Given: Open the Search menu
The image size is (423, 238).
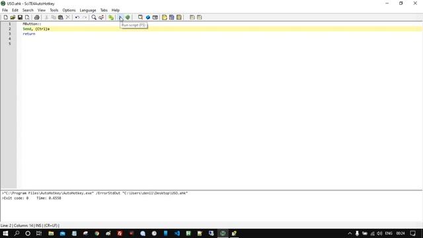Looking at the screenshot, I should tap(28, 11).
